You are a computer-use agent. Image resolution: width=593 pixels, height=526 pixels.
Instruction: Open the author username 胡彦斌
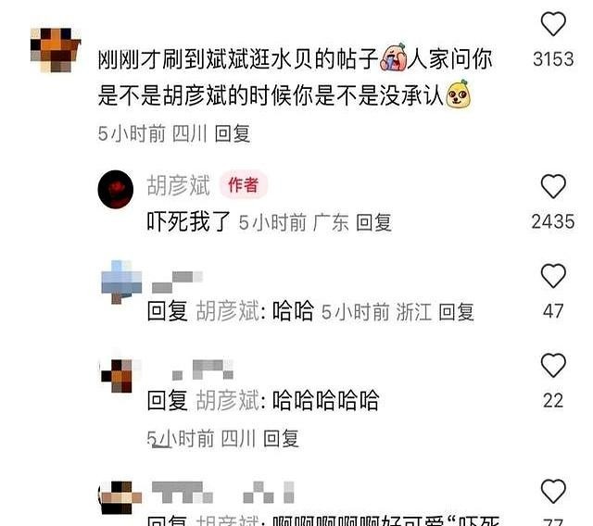click(178, 185)
